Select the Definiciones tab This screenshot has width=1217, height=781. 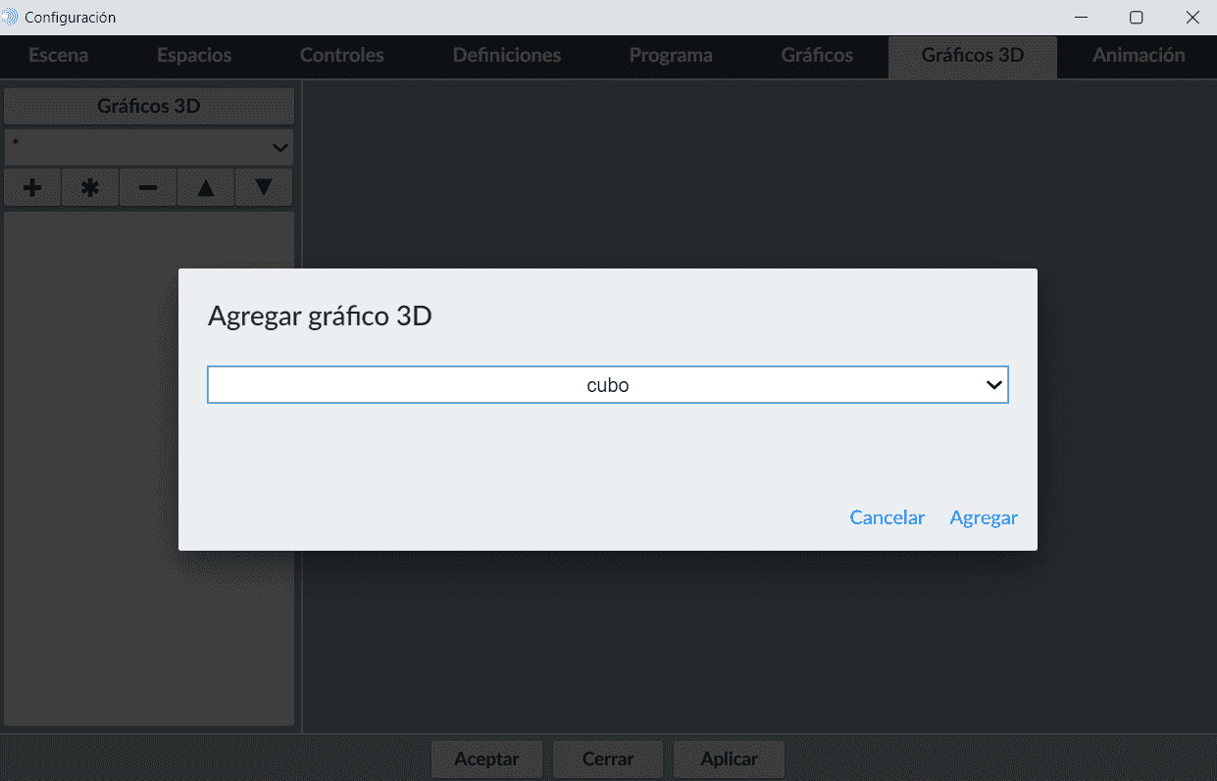(x=506, y=56)
